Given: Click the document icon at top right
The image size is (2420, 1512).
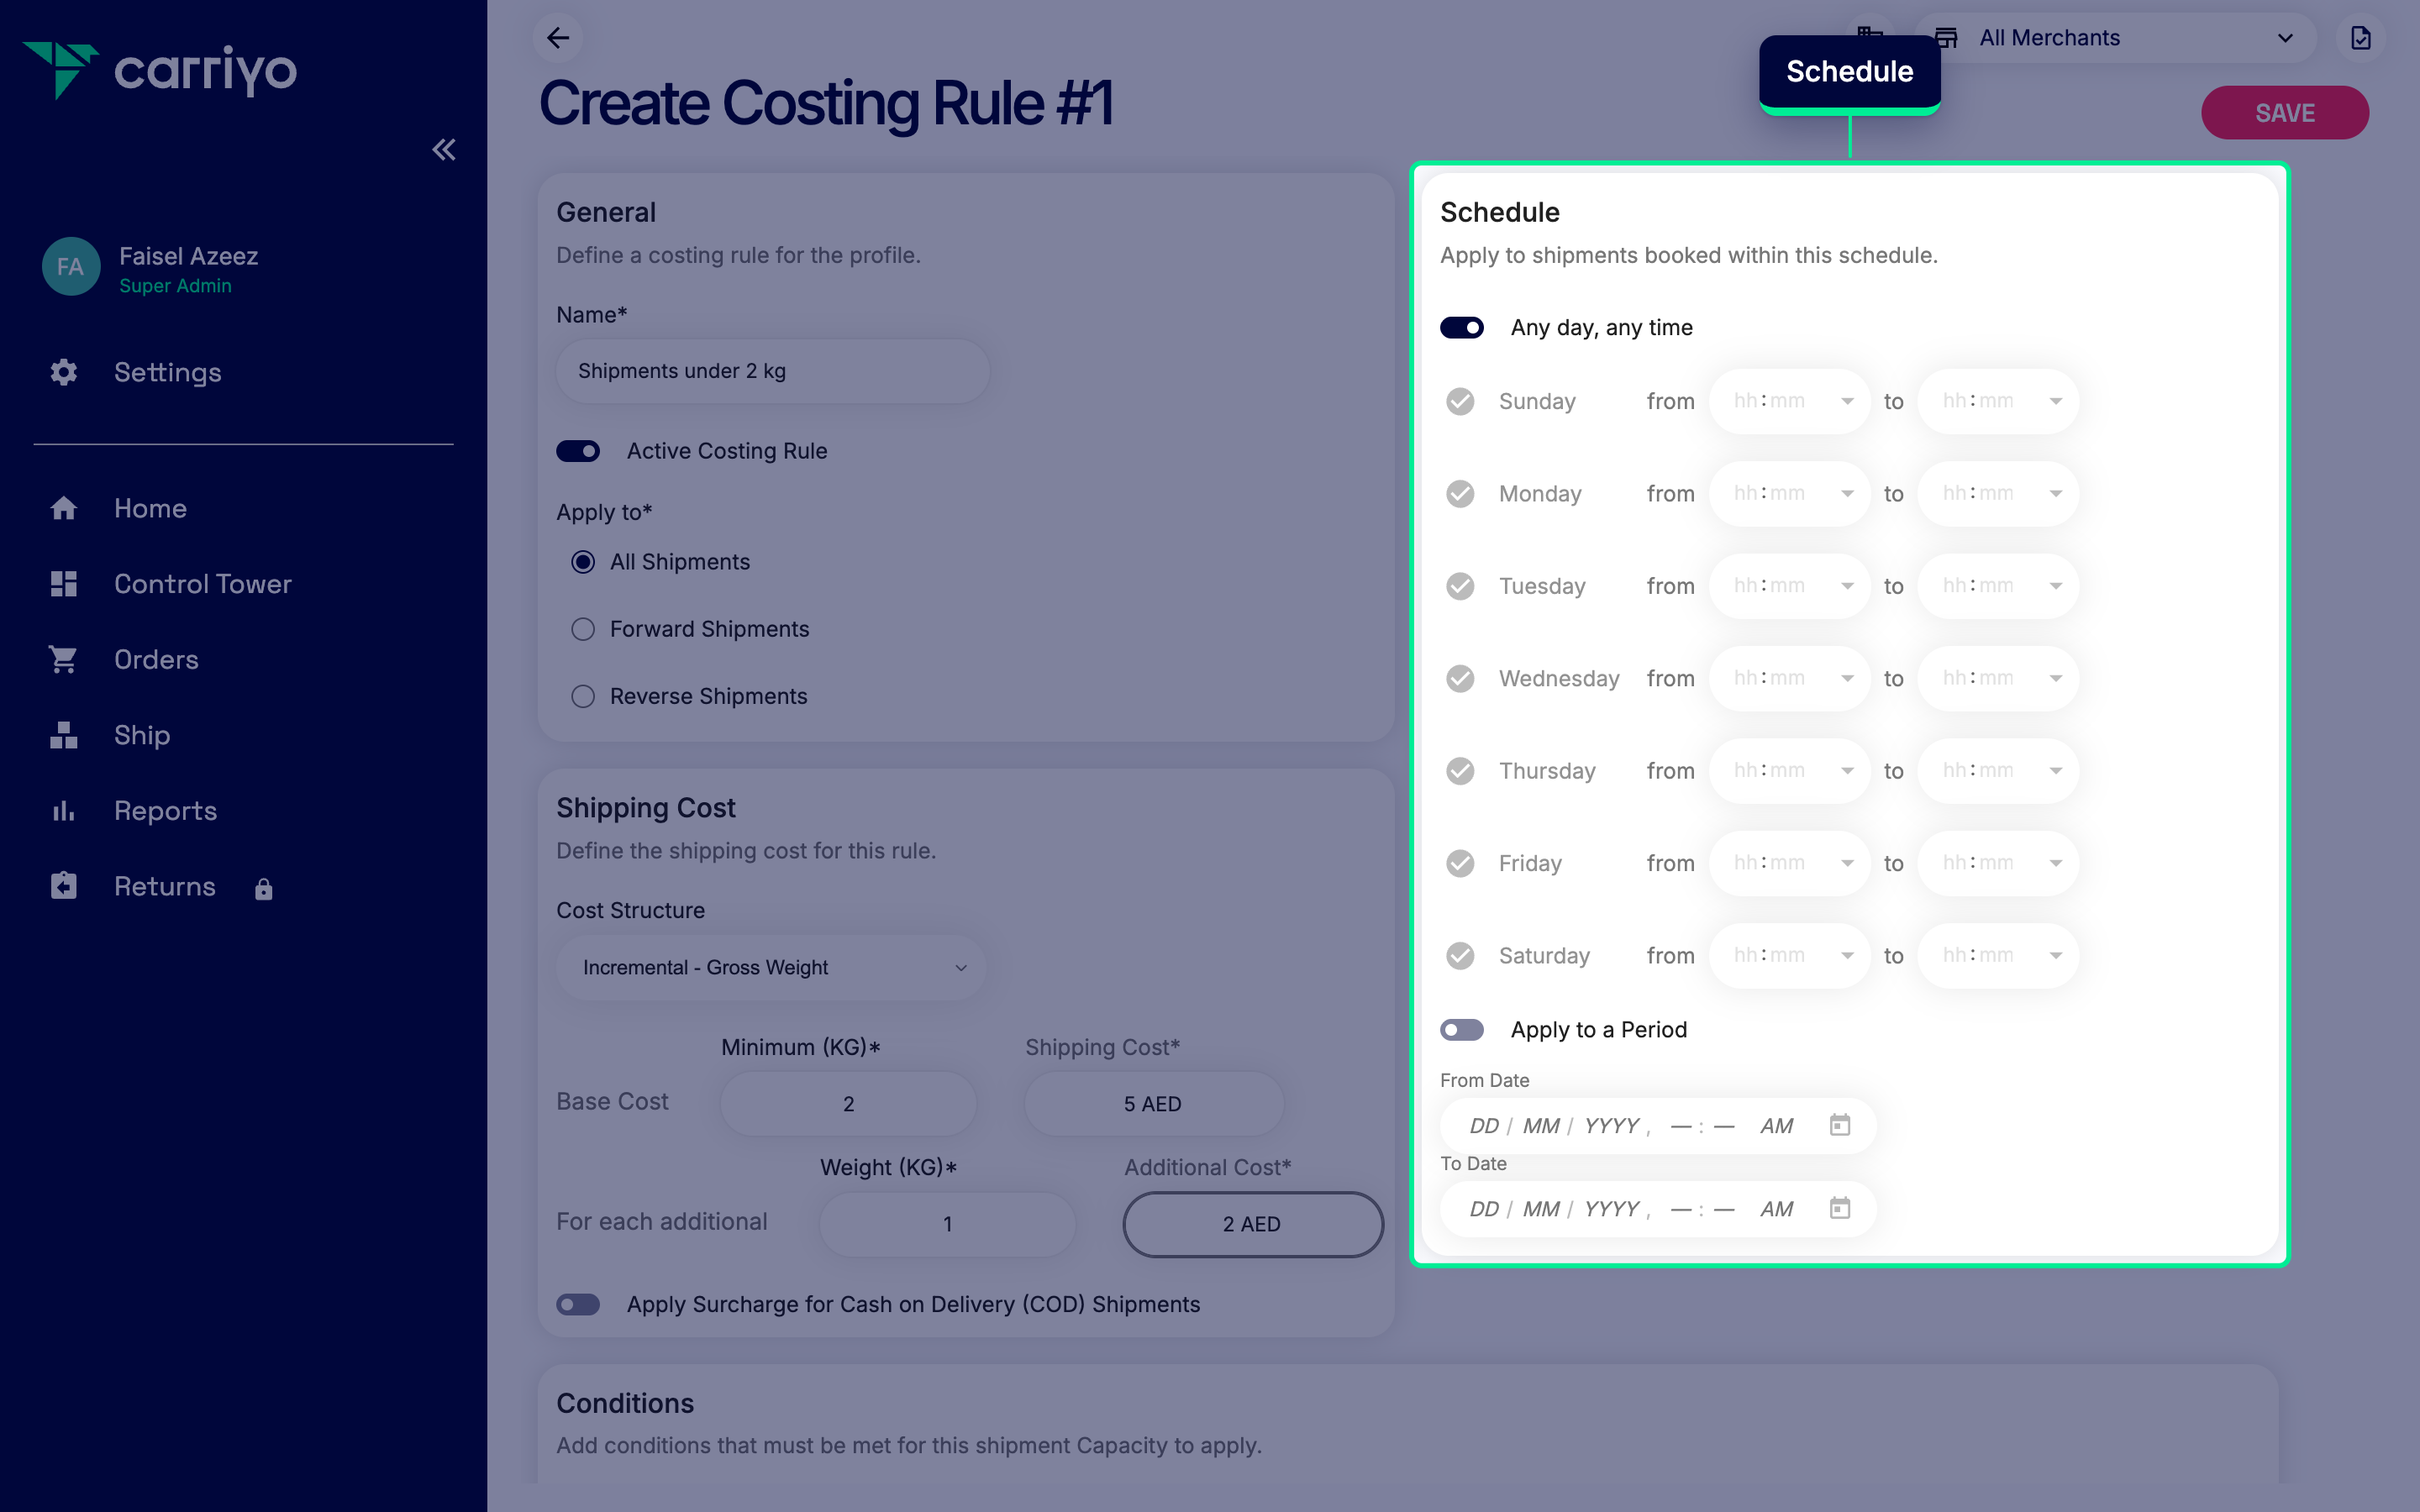Looking at the screenshot, I should 2360,38.
